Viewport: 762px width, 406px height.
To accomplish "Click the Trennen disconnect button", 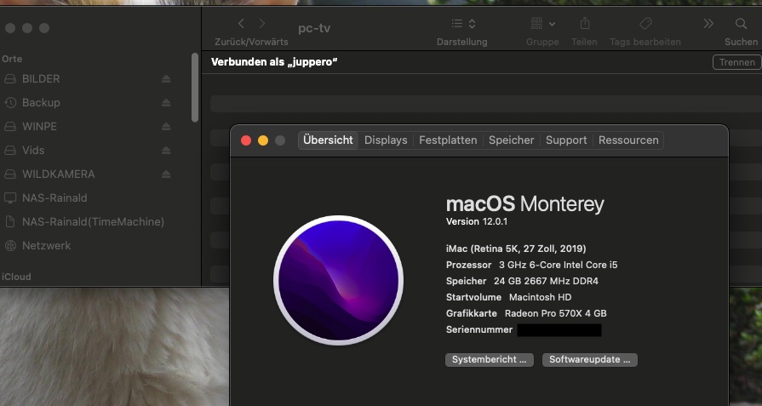I will pyautogui.click(x=737, y=62).
